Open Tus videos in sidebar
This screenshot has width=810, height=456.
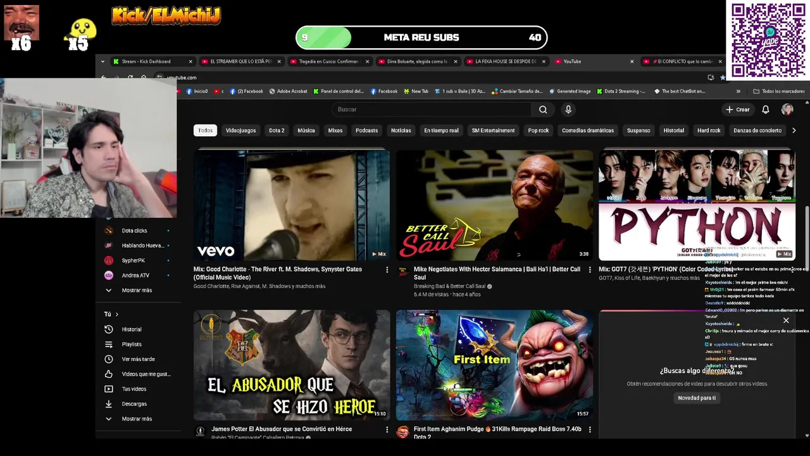(x=134, y=389)
